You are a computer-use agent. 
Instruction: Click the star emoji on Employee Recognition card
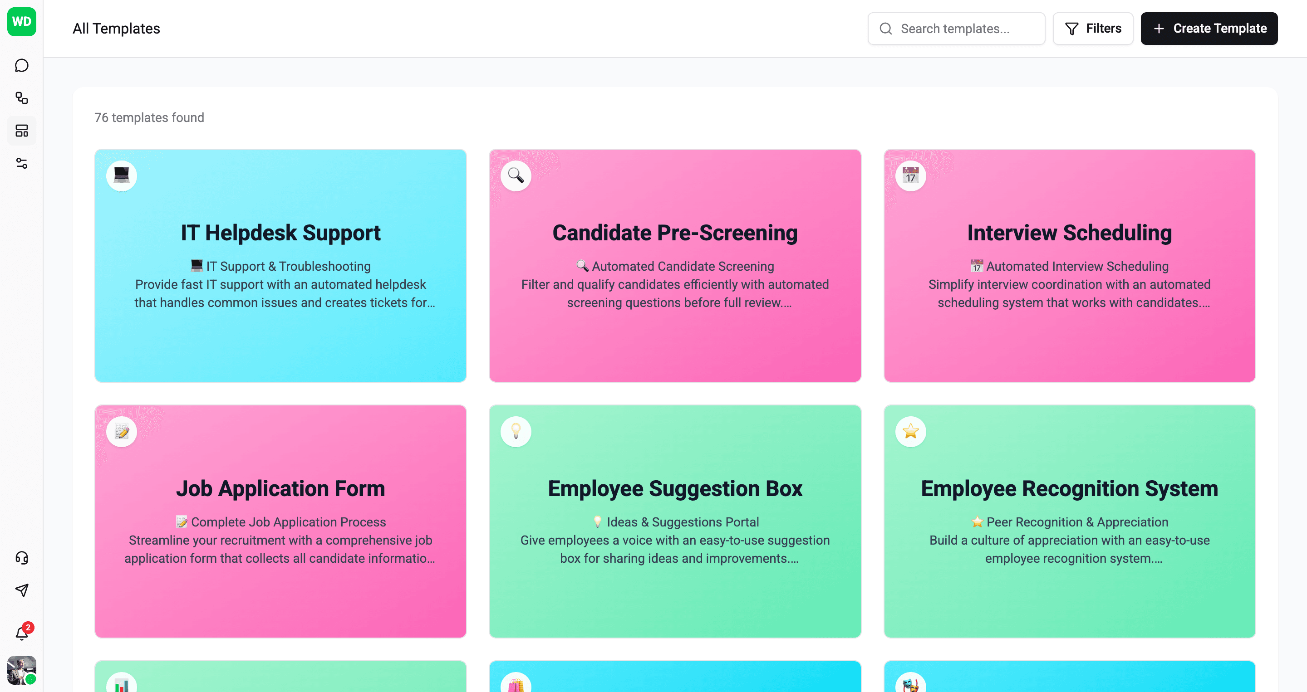(x=910, y=431)
